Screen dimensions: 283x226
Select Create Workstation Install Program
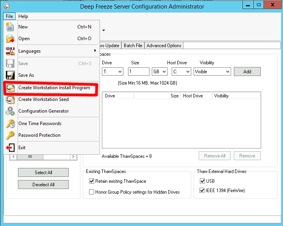[52, 88]
